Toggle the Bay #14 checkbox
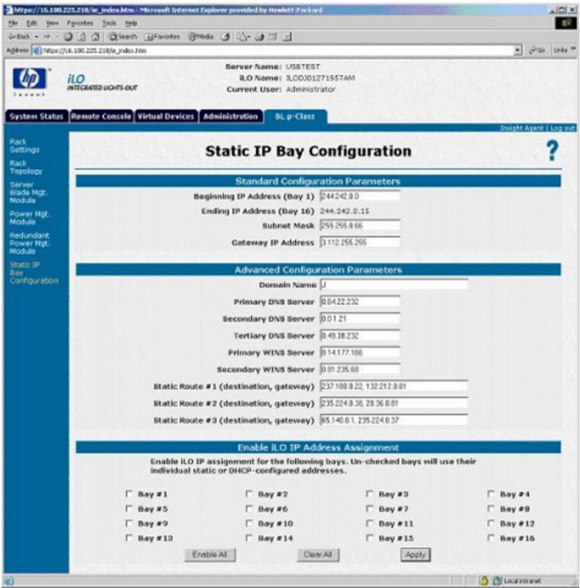 pyautogui.click(x=249, y=538)
